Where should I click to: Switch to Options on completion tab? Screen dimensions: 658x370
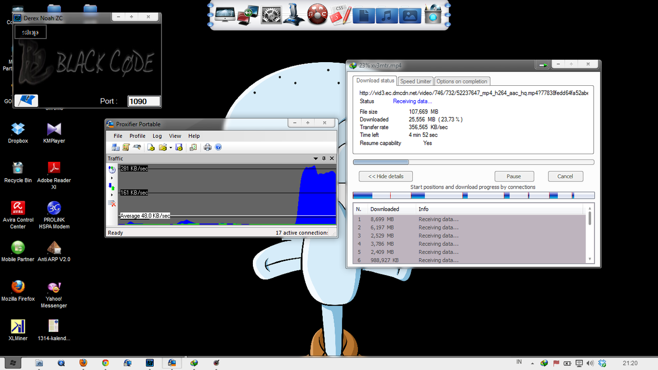462,81
